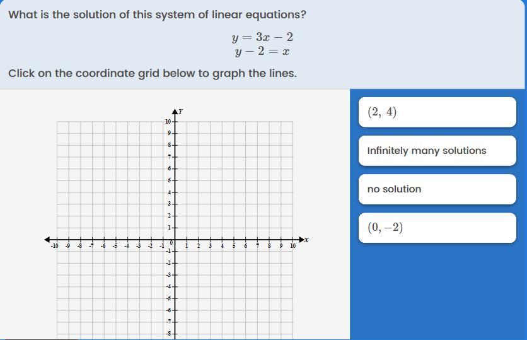Click the origin of the coordinate grid

pyautogui.click(x=175, y=240)
